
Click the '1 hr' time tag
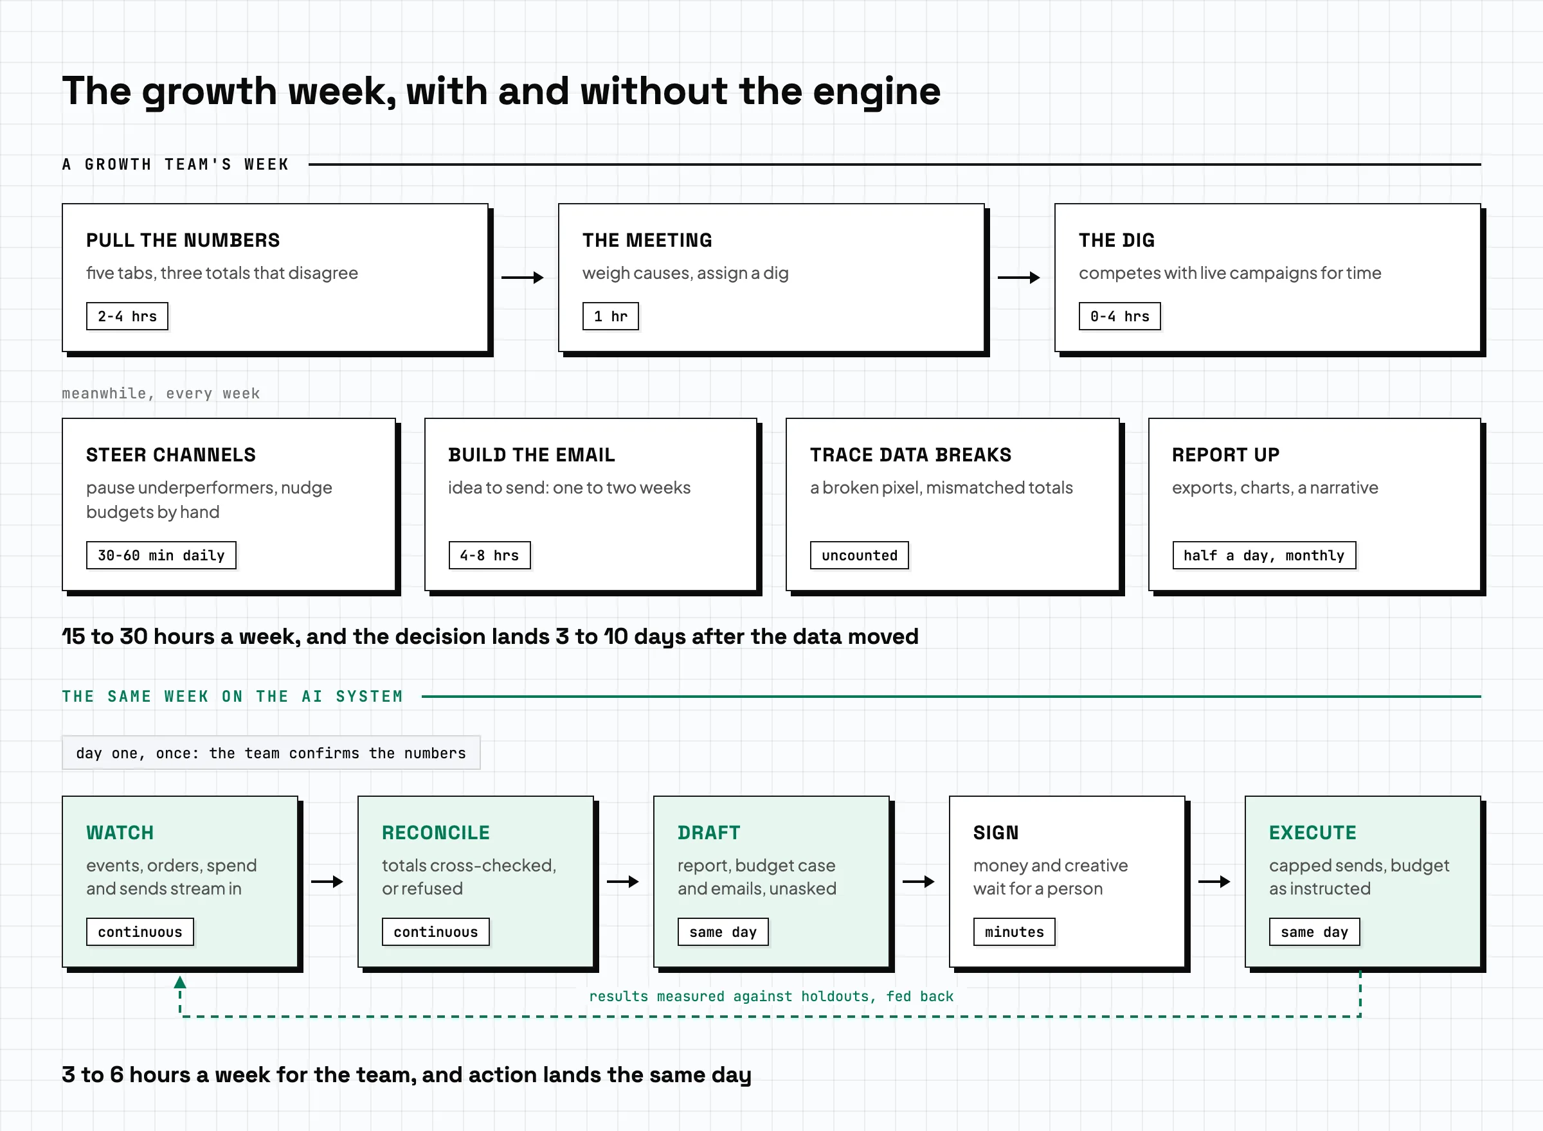click(x=610, y=316)
